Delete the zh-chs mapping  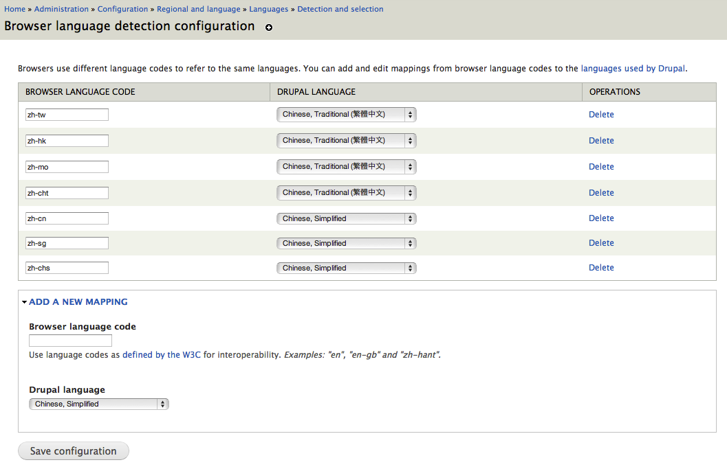point(601,268)
